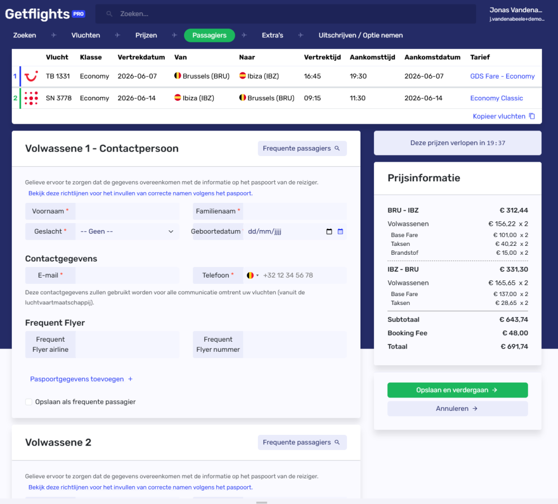Enable the Opslaan als frequente passagier checkbox
Viewport: 558px width, 504px height.
click(x=28, y=401)
